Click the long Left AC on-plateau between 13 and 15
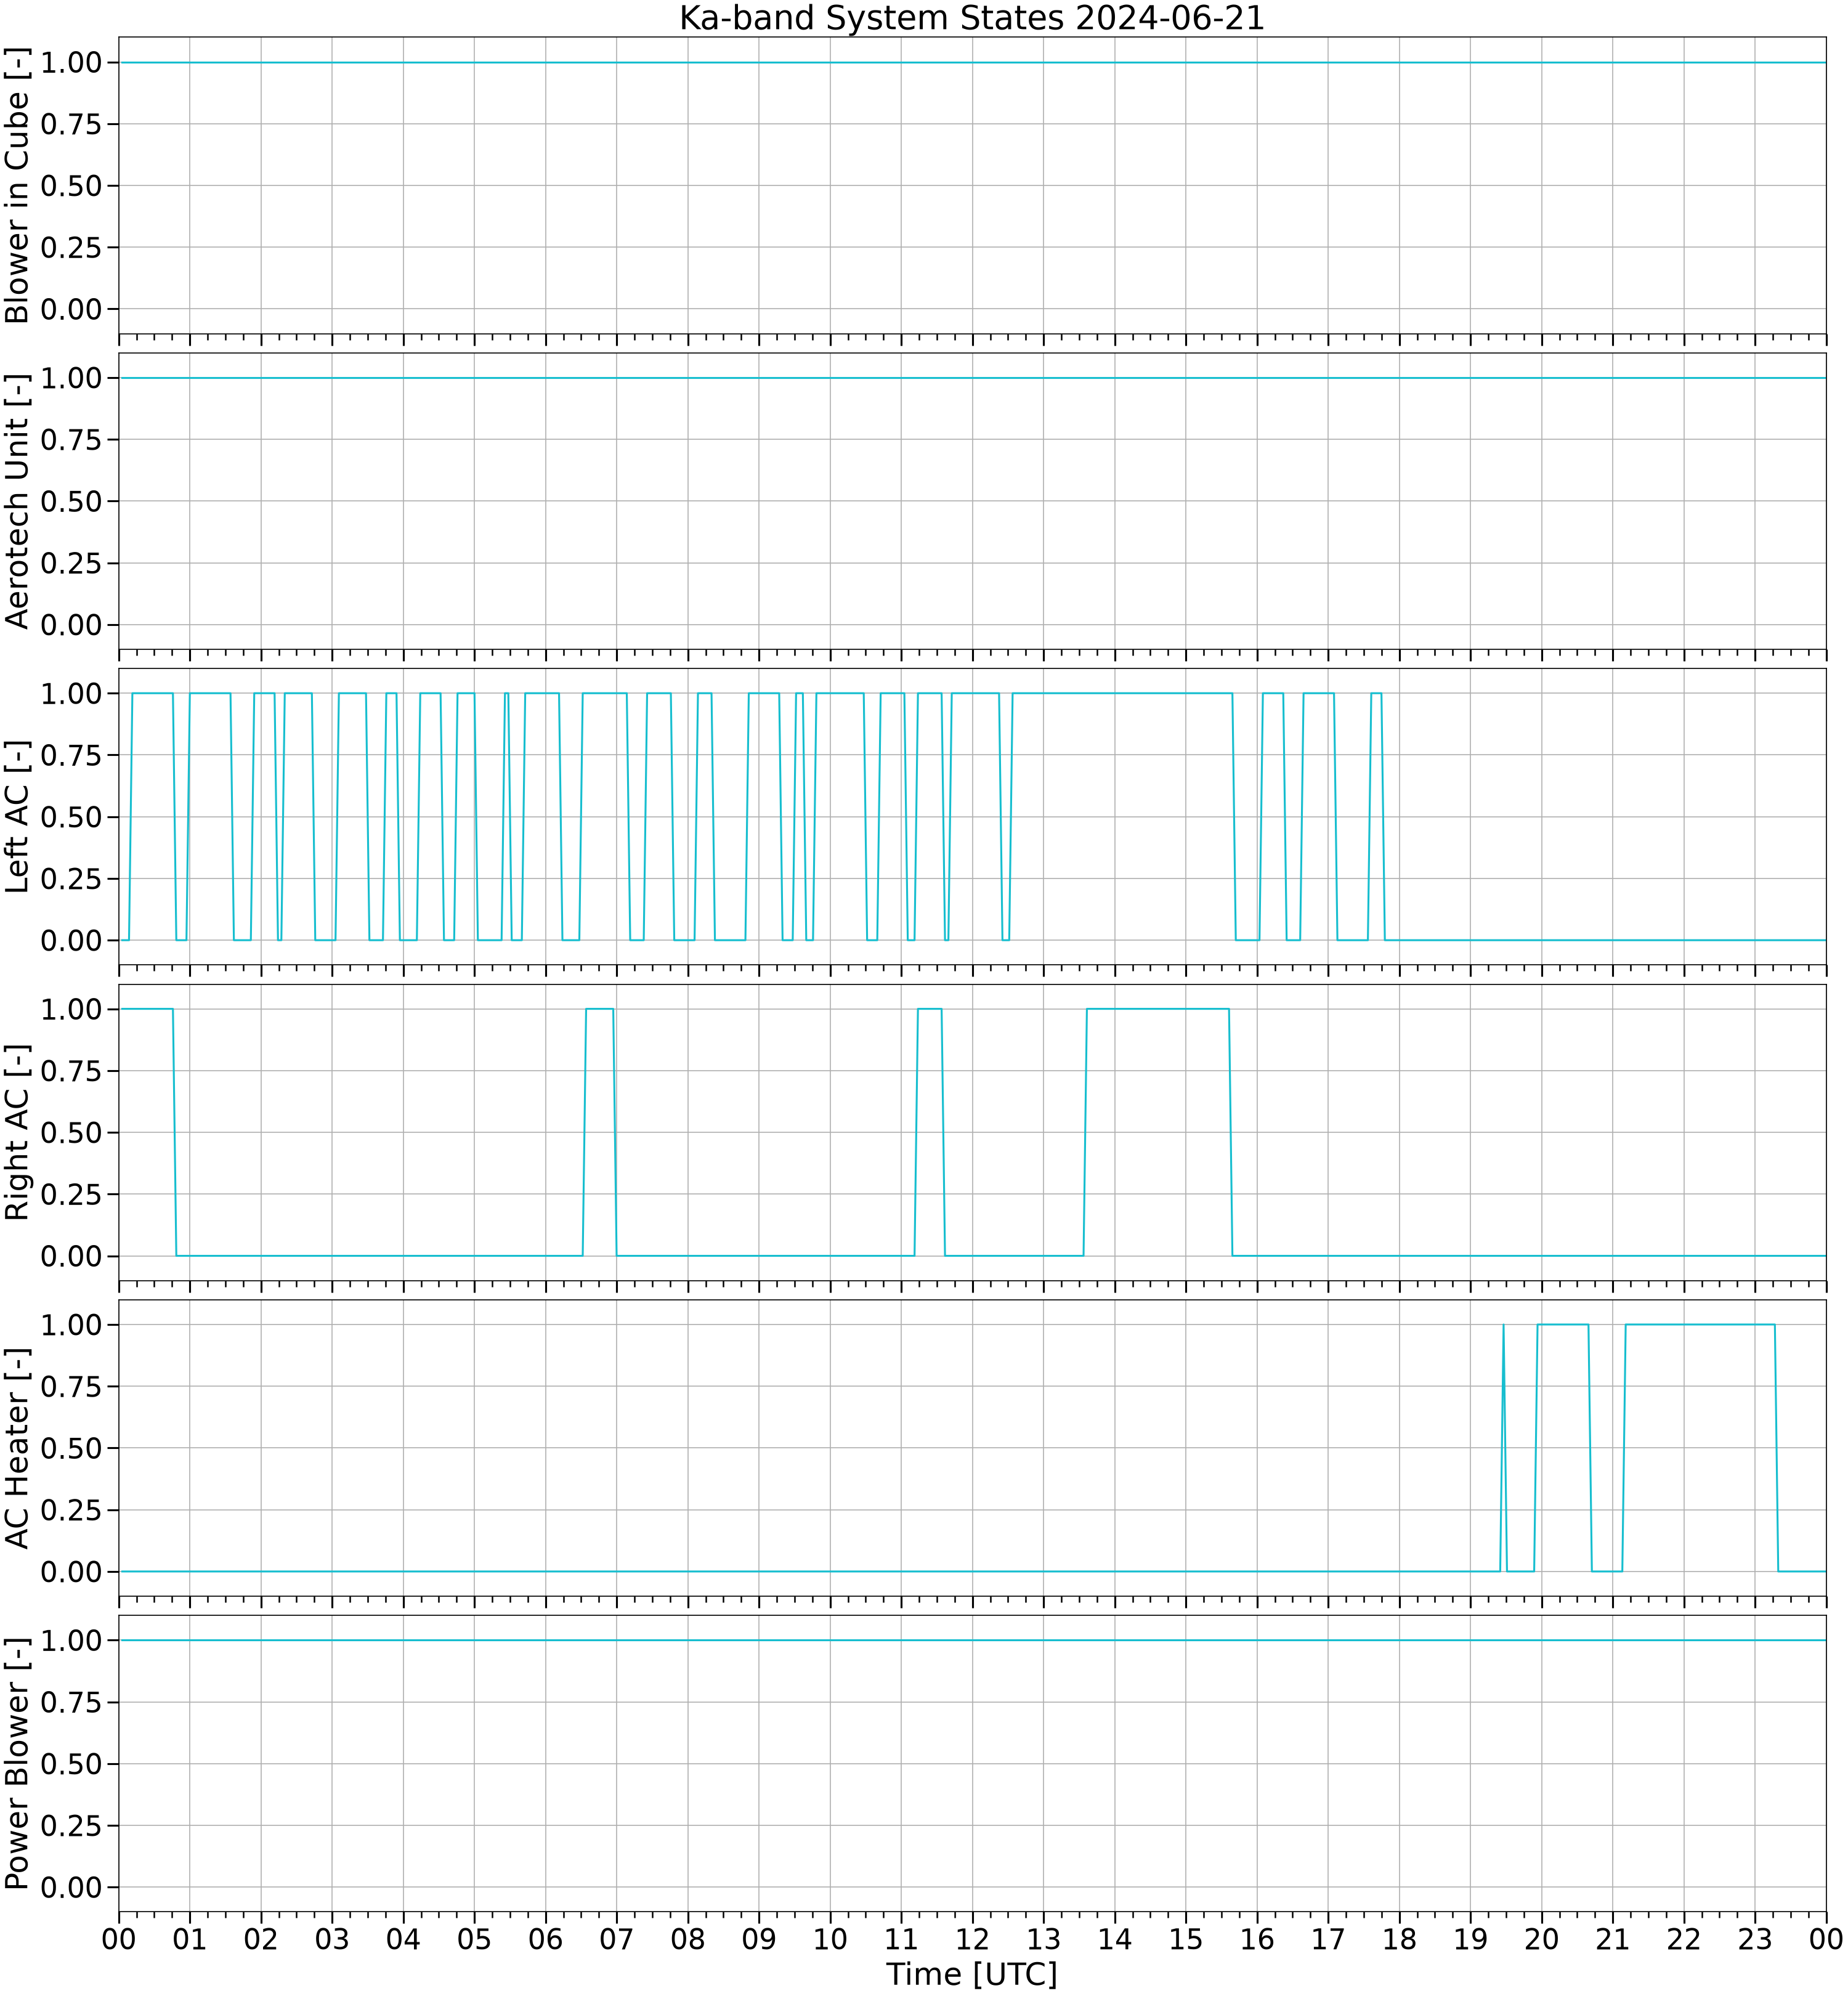Viewport: 1848px width, 1996px height. coord(1122,693)
